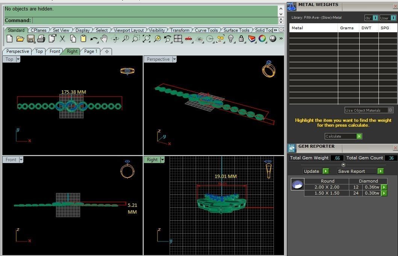Paste from the clipboard icon
This screenshot has width=398, height=256.
(x=83, y=39)
